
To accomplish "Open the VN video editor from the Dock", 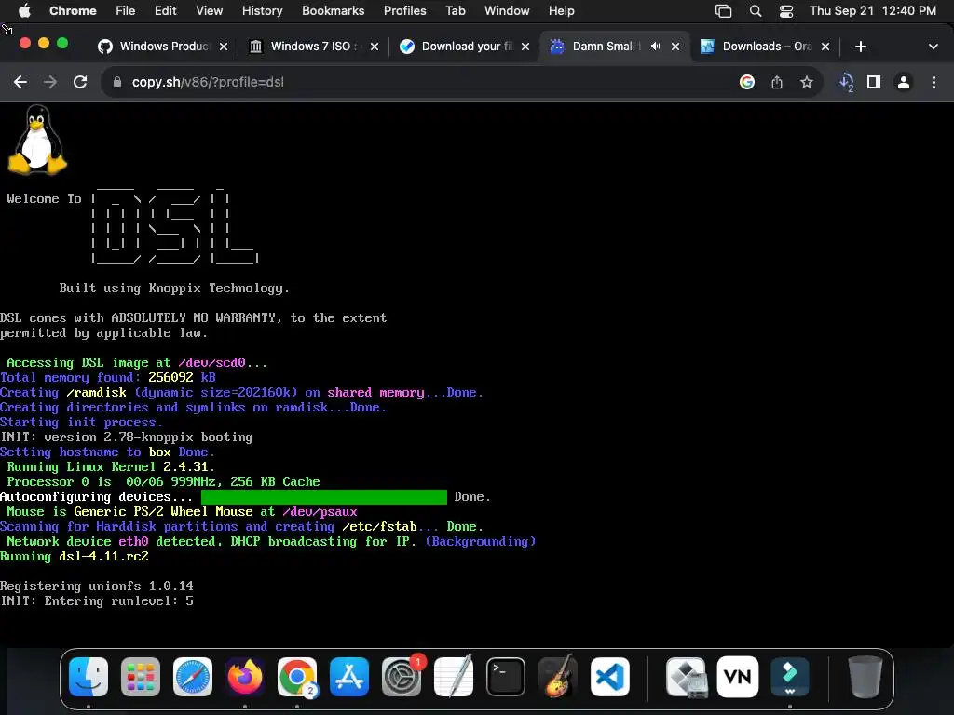I will click(738, 677).
